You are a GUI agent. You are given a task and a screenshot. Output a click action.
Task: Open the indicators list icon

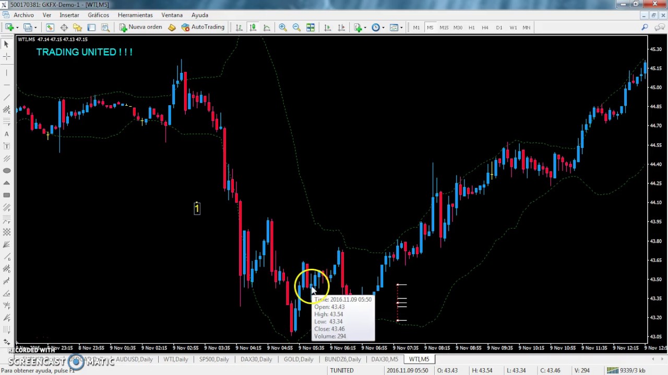[358, 28]
